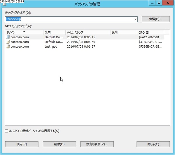This screenshot has height=155, width=175.
Task: Click the GPO icon of the test_gpo row
Action: (x=8, y=46)
